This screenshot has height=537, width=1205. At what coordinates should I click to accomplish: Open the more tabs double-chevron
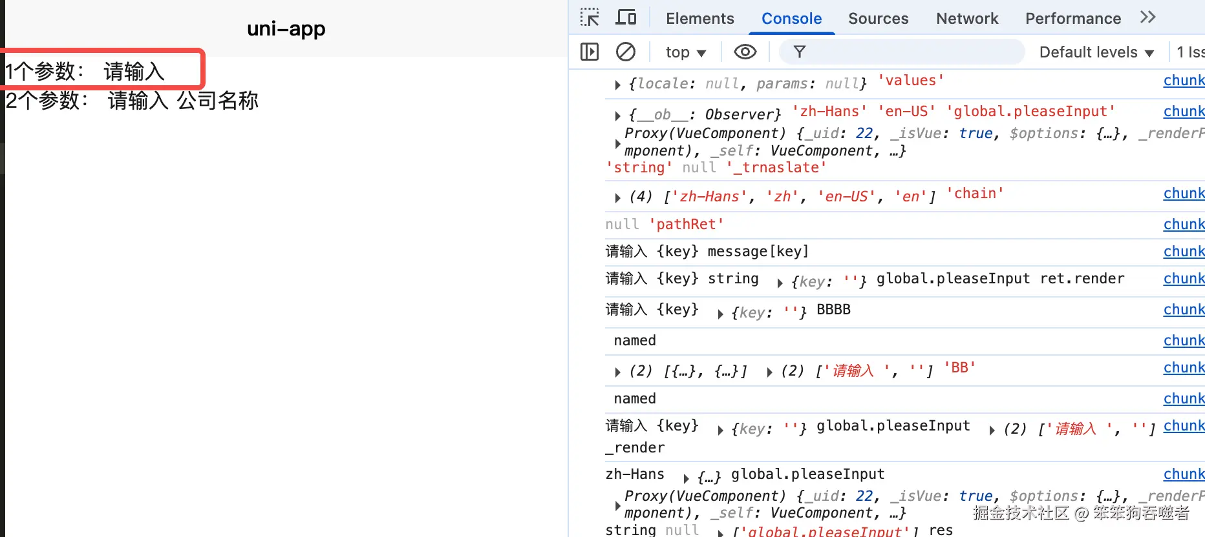[x=1147, y=17]
